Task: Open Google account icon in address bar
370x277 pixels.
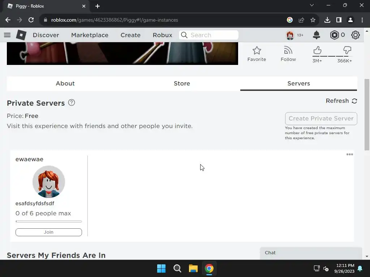Action: pos(290,20)
